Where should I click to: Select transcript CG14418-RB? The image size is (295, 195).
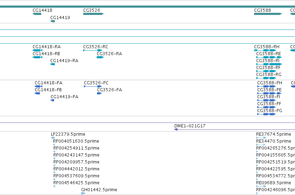(x=37, y=57)
